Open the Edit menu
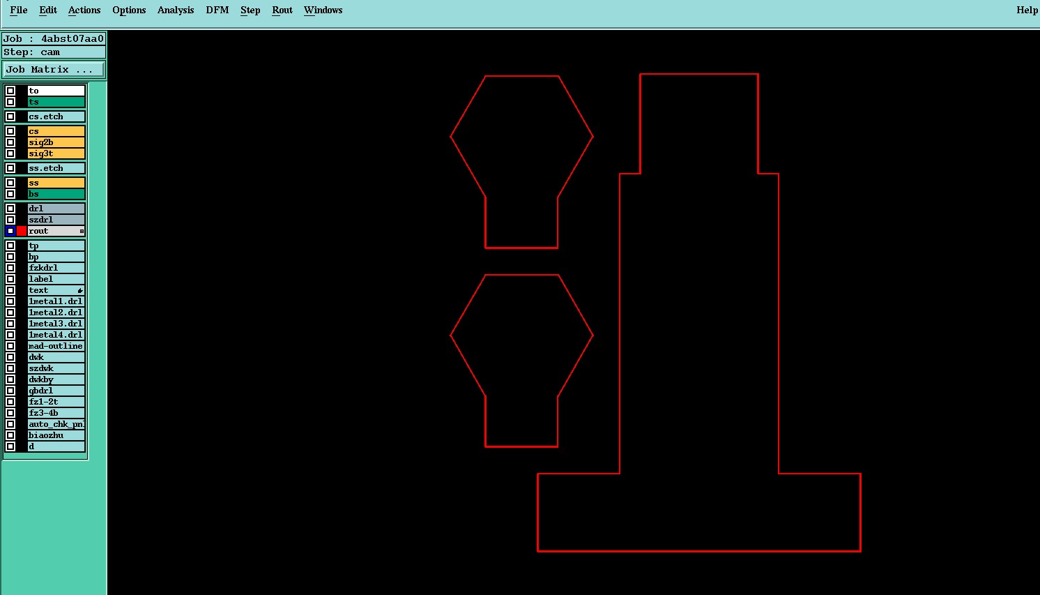The image size is (1040, 595). (48, 10)
